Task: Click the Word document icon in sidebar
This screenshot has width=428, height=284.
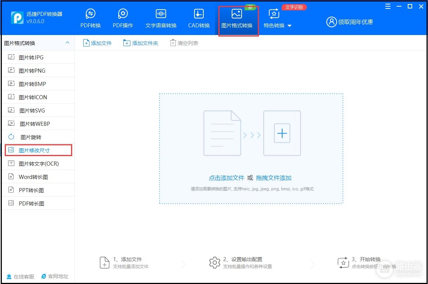Action: tap(11, 176)
